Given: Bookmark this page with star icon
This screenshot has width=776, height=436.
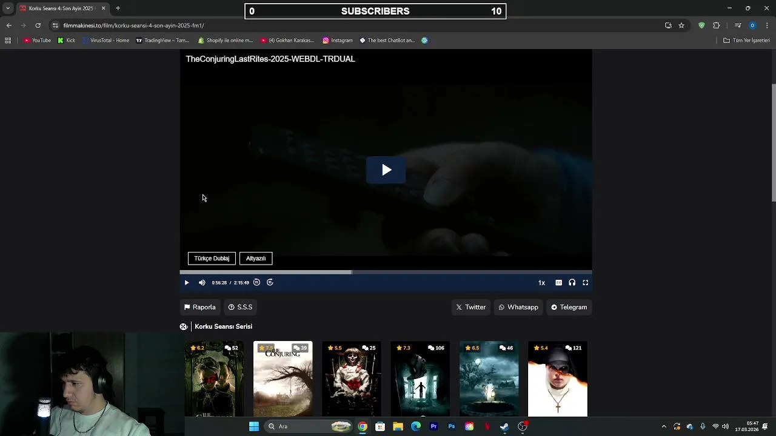Looking at the screenshot, I should coord(681,25).
